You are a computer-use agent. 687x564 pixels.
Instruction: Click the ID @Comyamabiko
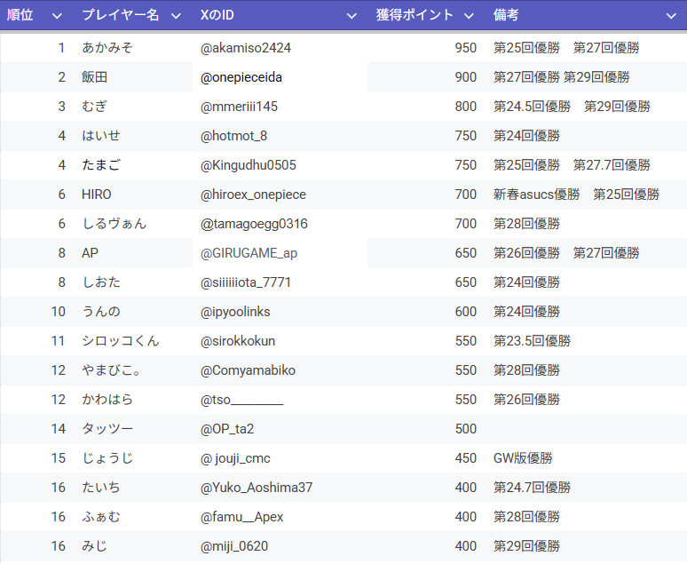[248, 370]
